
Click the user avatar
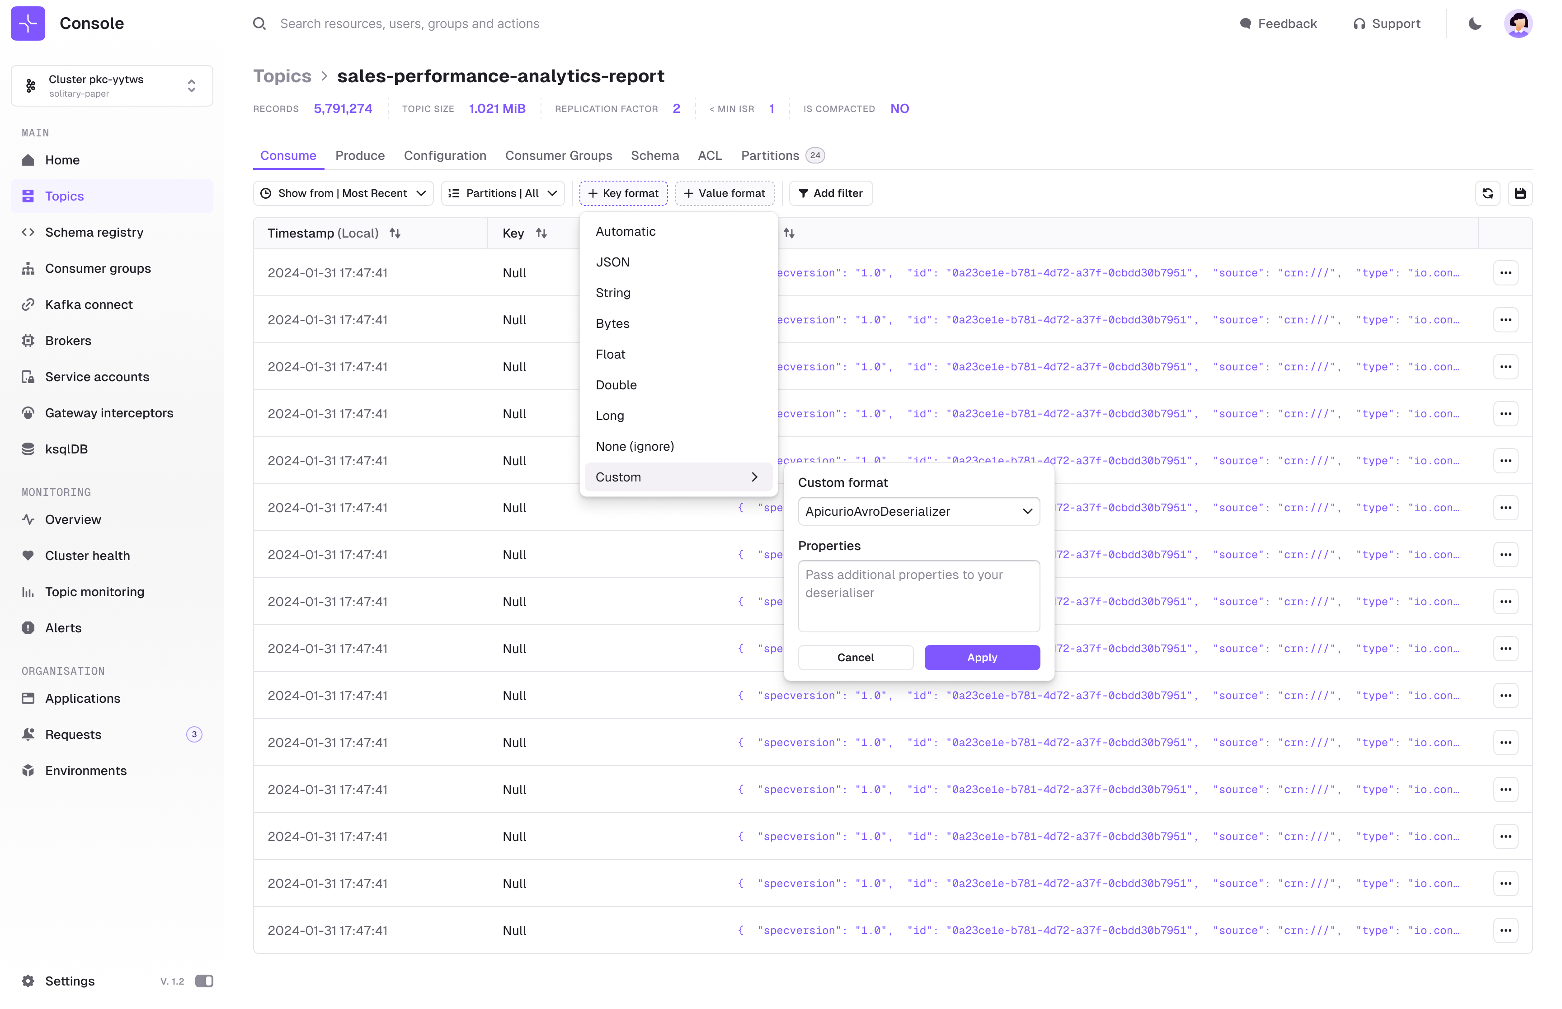coord(1518,23)
